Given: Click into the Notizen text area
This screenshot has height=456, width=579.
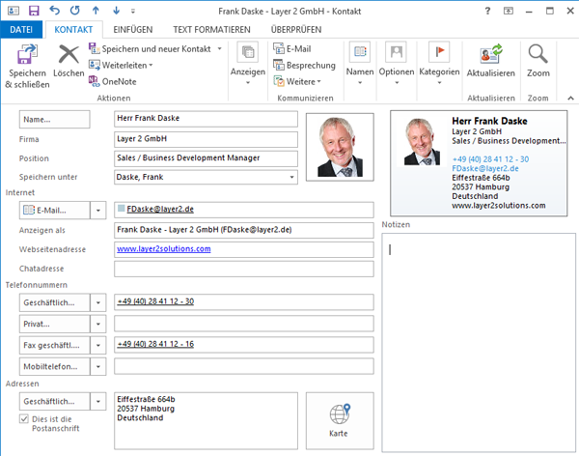Looking at the screenshot, I should [478, 338].
